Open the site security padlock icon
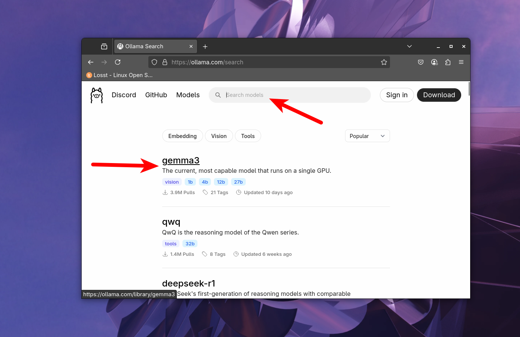The height and width of the screenshot is (337, 520). point(164,62)
